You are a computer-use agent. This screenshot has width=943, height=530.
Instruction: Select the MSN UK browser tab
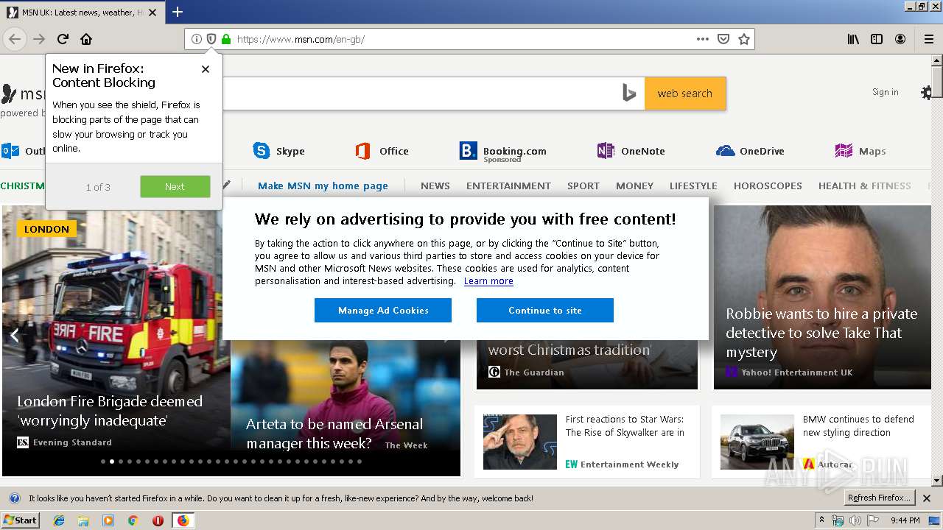[x=81, y=12]
